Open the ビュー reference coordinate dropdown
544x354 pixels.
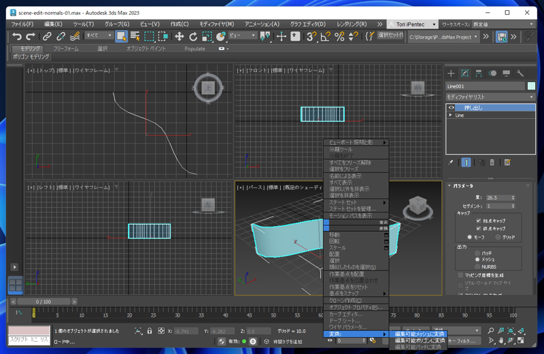pos(242,35)
